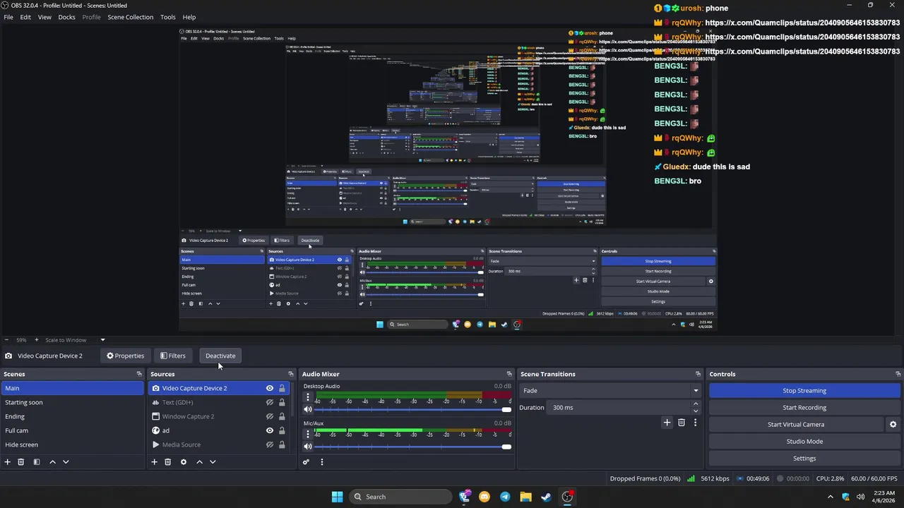
Task: Open the Help menu
Action: (x=189, y=17)
